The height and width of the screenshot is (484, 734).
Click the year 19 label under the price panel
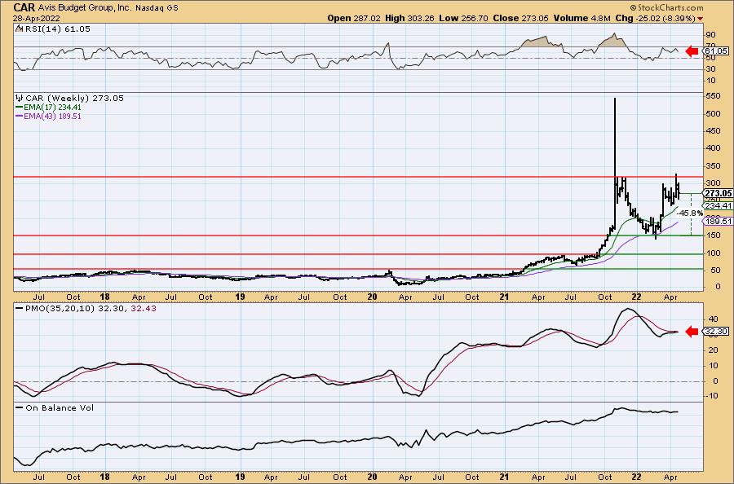(240, 297)
